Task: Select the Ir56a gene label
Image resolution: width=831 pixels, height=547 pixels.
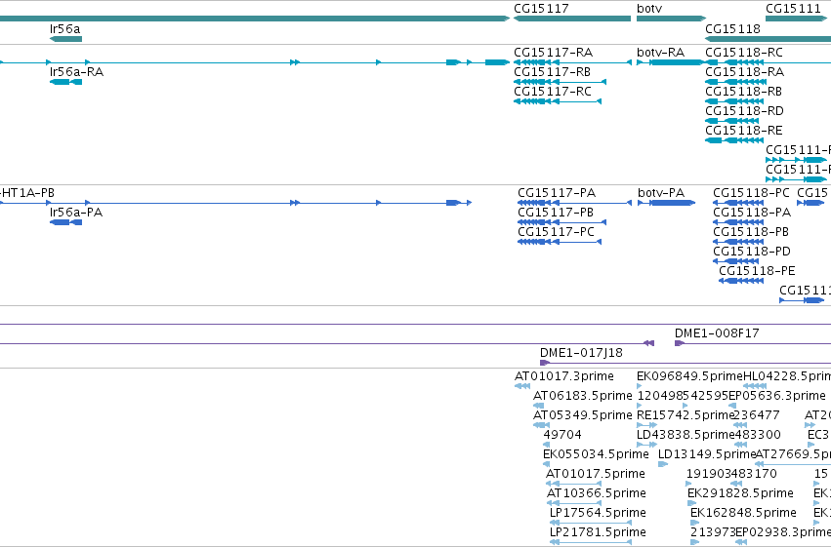Action: pyautogui.click(x=64, y=29)
